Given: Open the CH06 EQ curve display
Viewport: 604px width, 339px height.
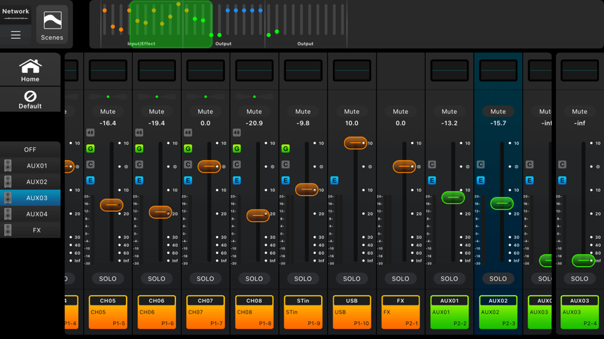Looking at the screenshot, I should pos(157,70).
